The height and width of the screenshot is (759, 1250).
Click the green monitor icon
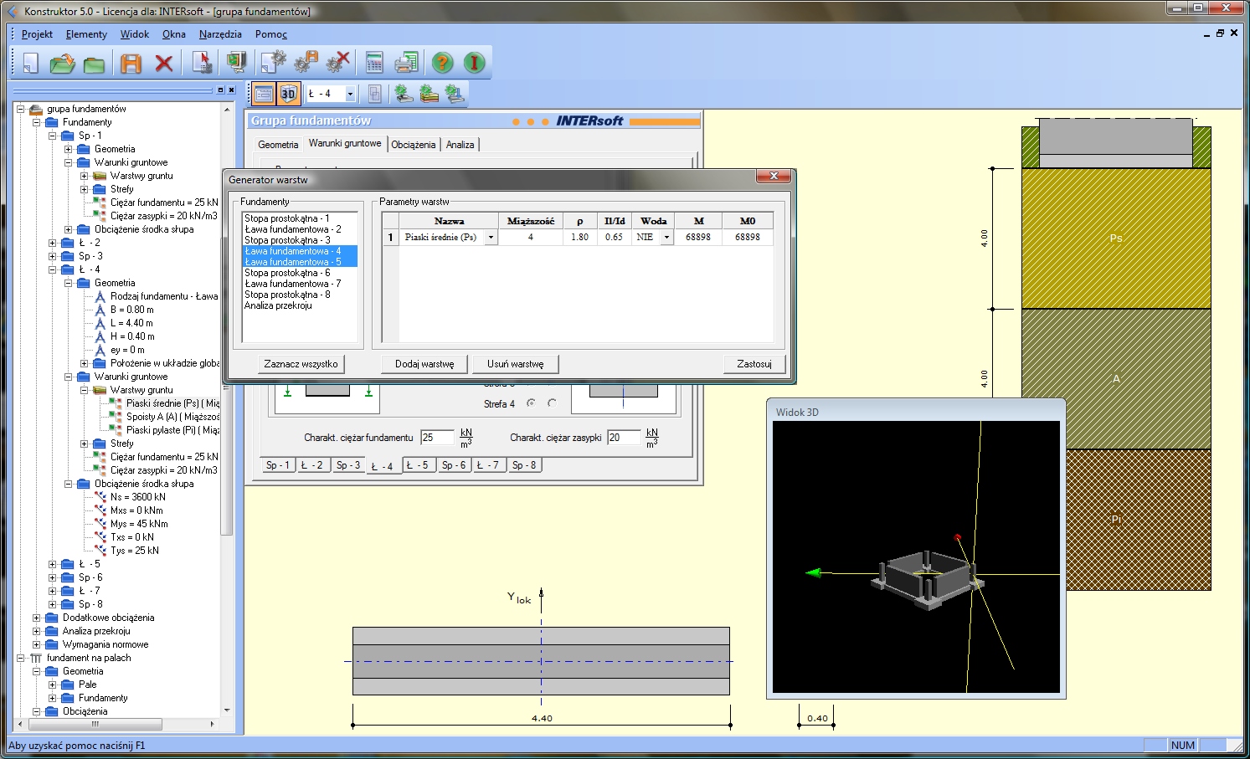pos(237,63)
